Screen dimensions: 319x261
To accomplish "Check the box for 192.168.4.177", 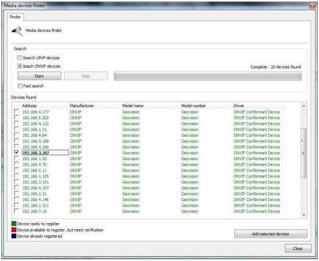I will 16,112.
